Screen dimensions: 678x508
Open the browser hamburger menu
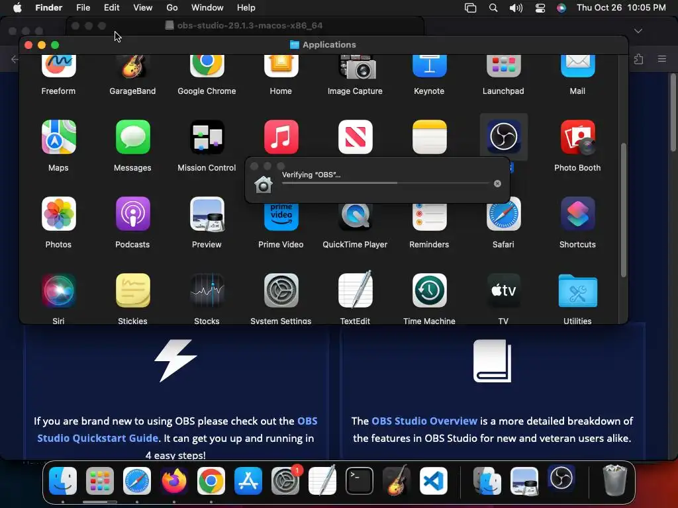click(662, 59)
